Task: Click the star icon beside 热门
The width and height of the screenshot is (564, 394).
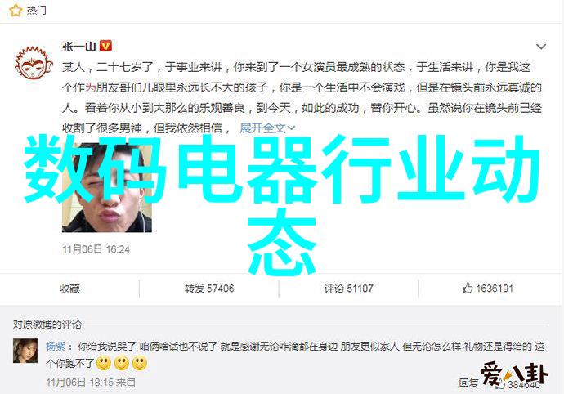Action: click(x=16, y=10)
